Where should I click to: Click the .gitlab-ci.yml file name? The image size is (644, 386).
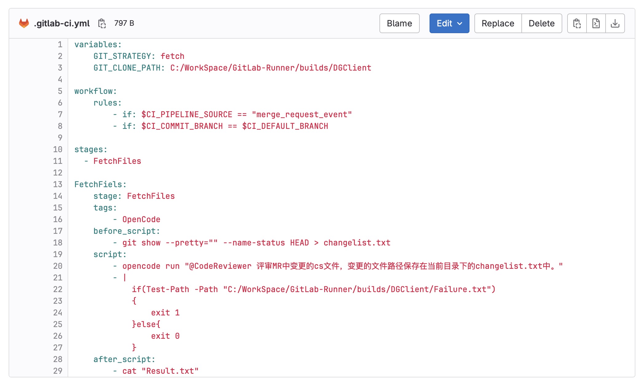pos(62,23)
